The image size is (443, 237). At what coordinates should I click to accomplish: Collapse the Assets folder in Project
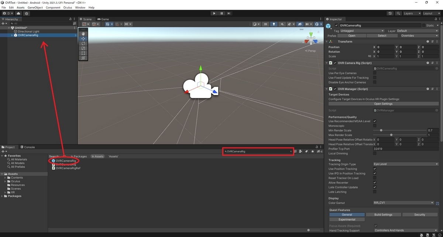point(2,174)
